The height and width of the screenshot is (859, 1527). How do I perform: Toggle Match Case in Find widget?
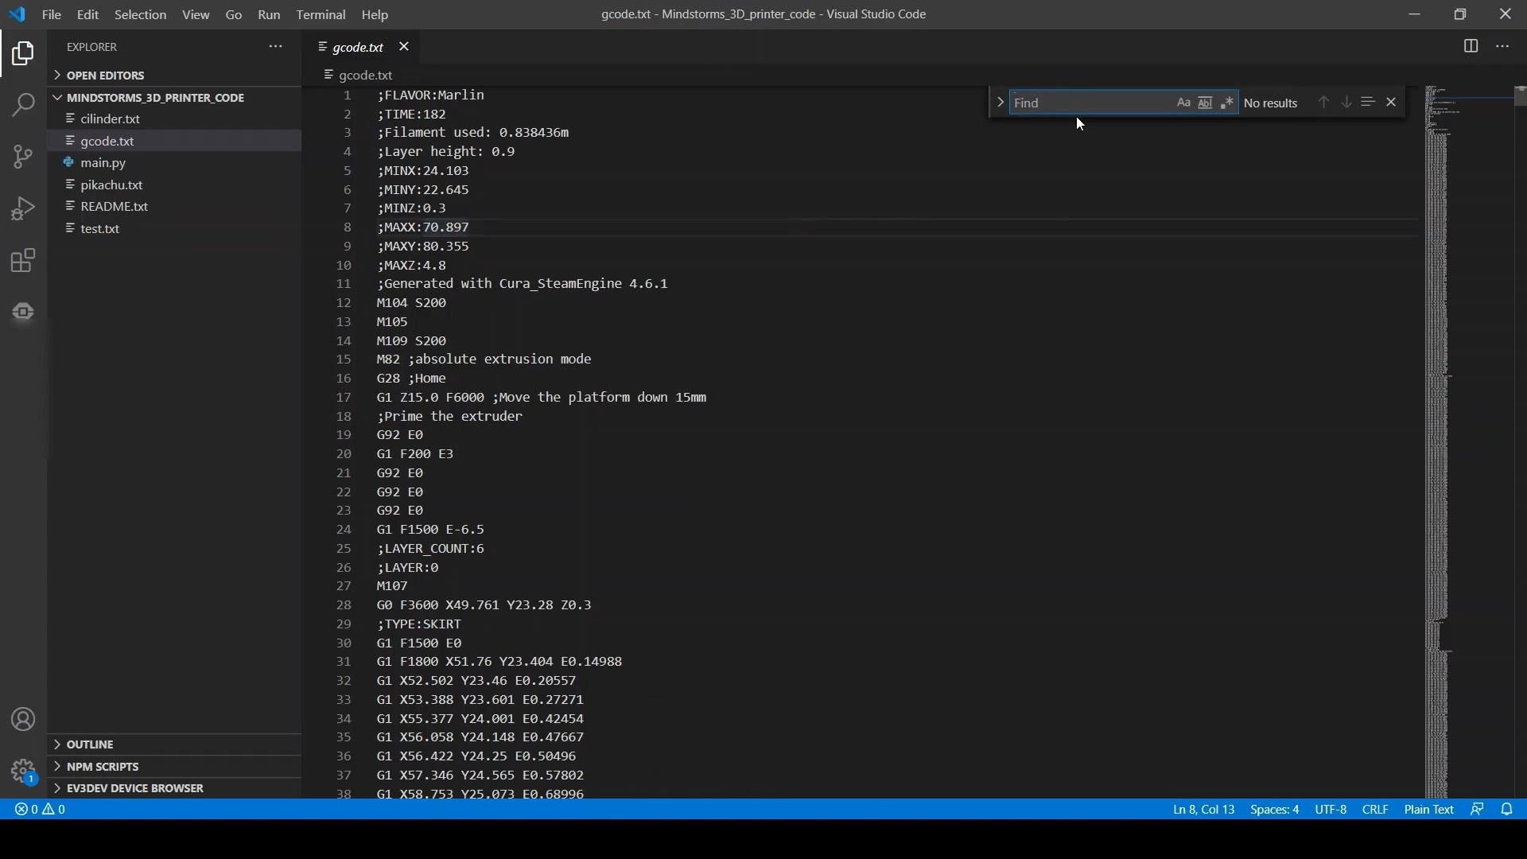(x=1183, y=103)
